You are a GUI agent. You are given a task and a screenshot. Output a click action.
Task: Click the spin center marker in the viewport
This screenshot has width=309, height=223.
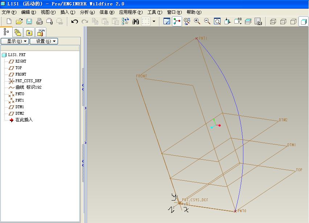pos(215,124)
